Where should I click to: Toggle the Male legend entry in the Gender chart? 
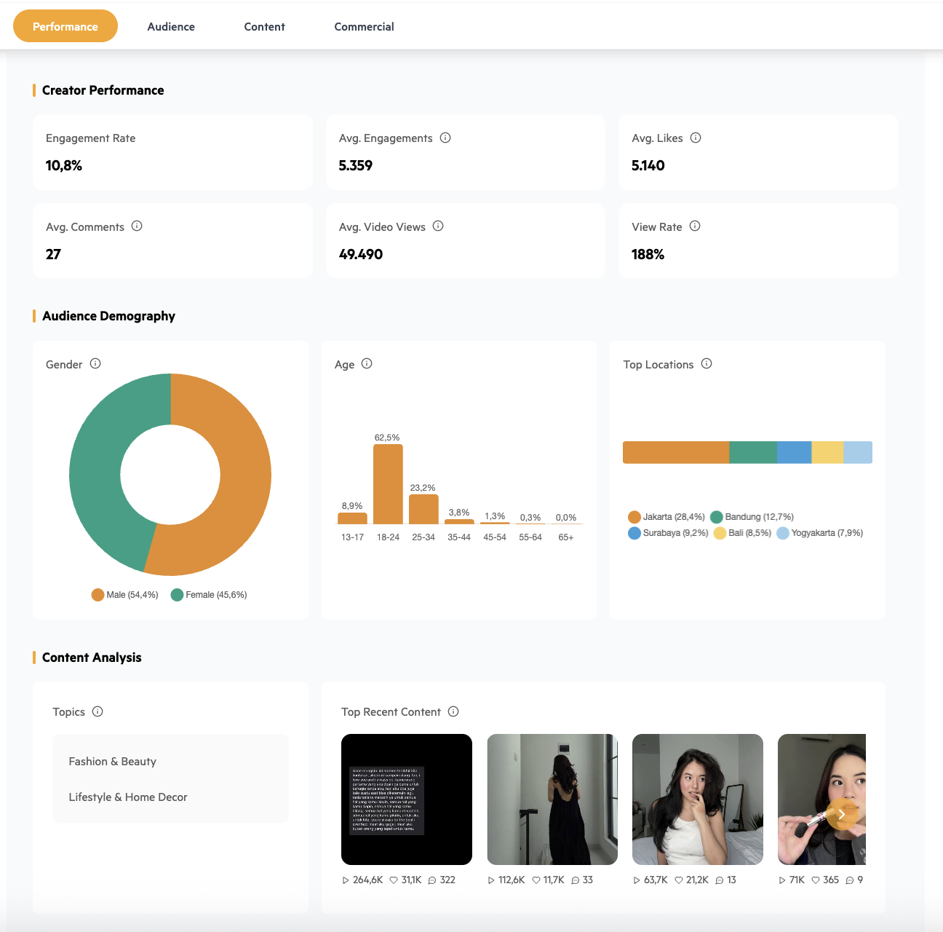125,595
